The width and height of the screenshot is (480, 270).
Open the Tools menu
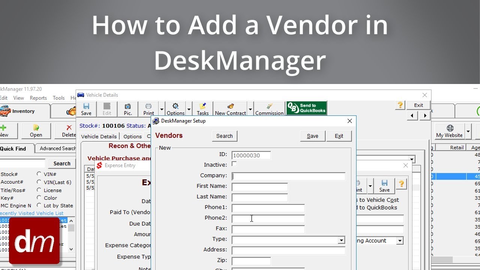[x=58, y=98]
